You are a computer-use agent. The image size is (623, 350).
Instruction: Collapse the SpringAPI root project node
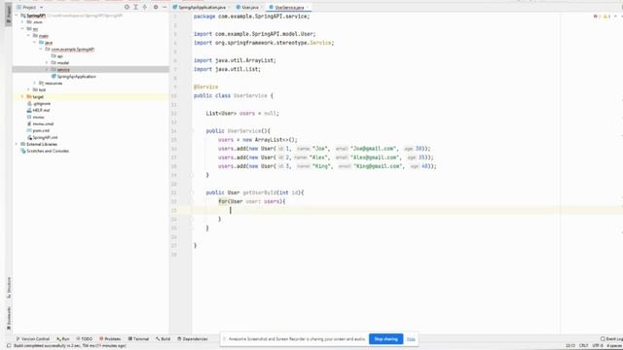click(17, 16)
